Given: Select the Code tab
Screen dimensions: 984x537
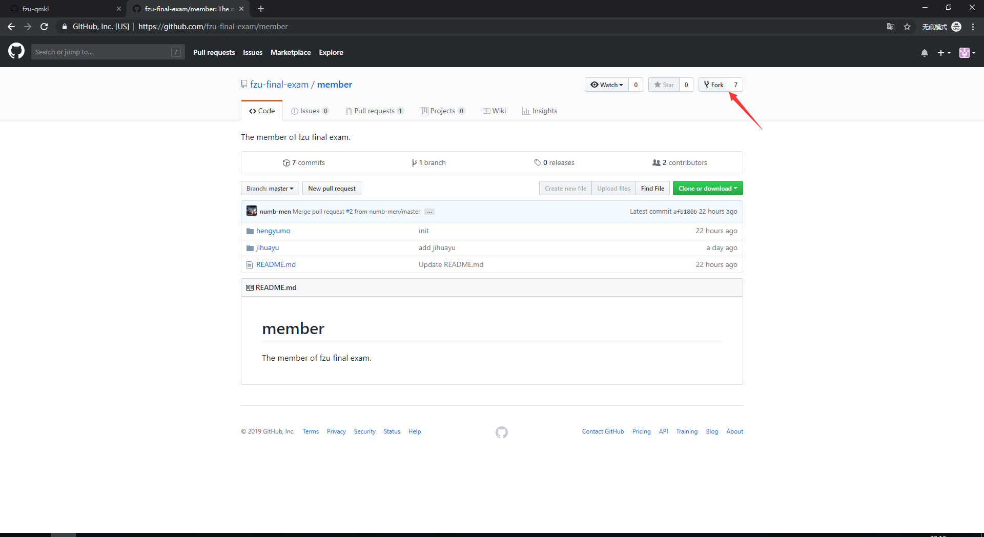Looking at the screenshot, I should [x=262, y=111].
